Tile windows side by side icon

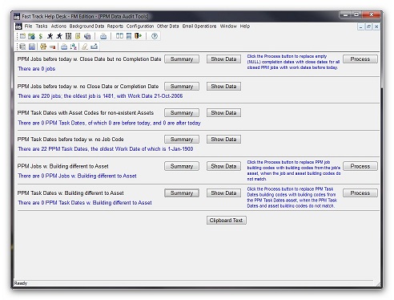(119, 36)
